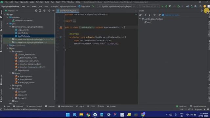This screenshot has width=210, height=118.
Task: Click the Debug app bug icon
Action: coord(166,6)
